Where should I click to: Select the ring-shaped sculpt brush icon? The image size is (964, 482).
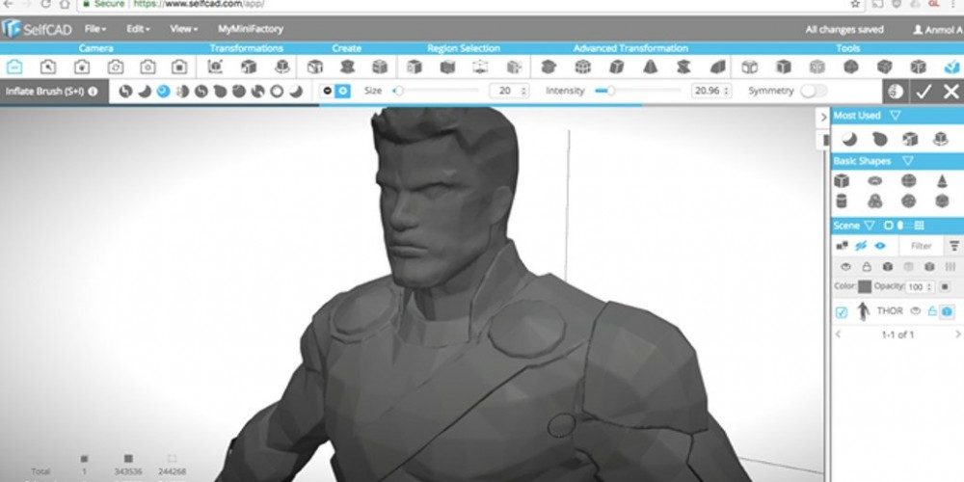277,91
